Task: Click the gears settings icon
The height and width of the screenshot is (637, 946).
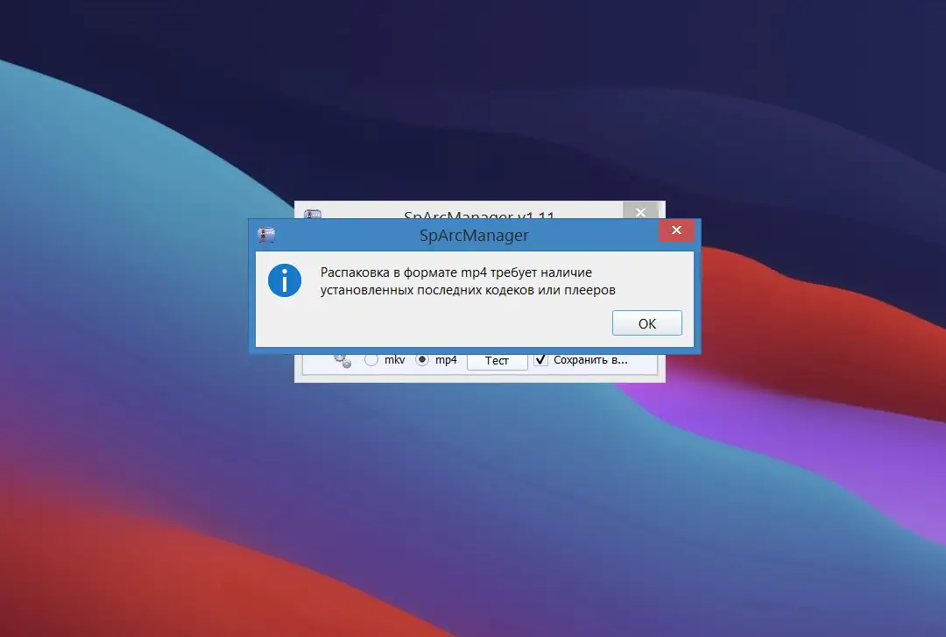Action: 342,360
